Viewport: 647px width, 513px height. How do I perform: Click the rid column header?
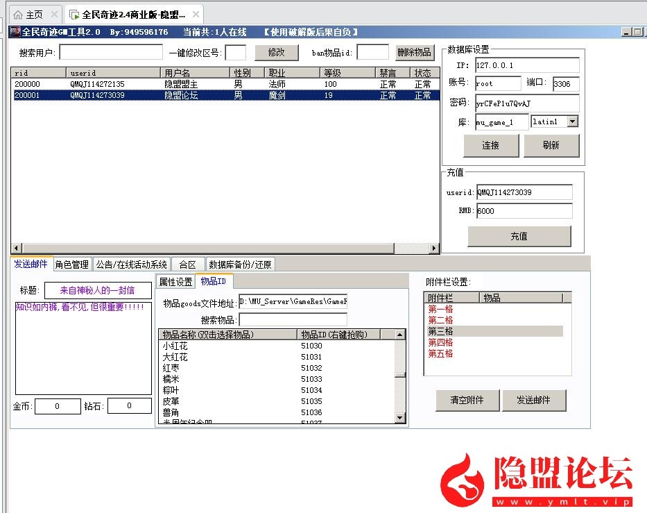38,73
